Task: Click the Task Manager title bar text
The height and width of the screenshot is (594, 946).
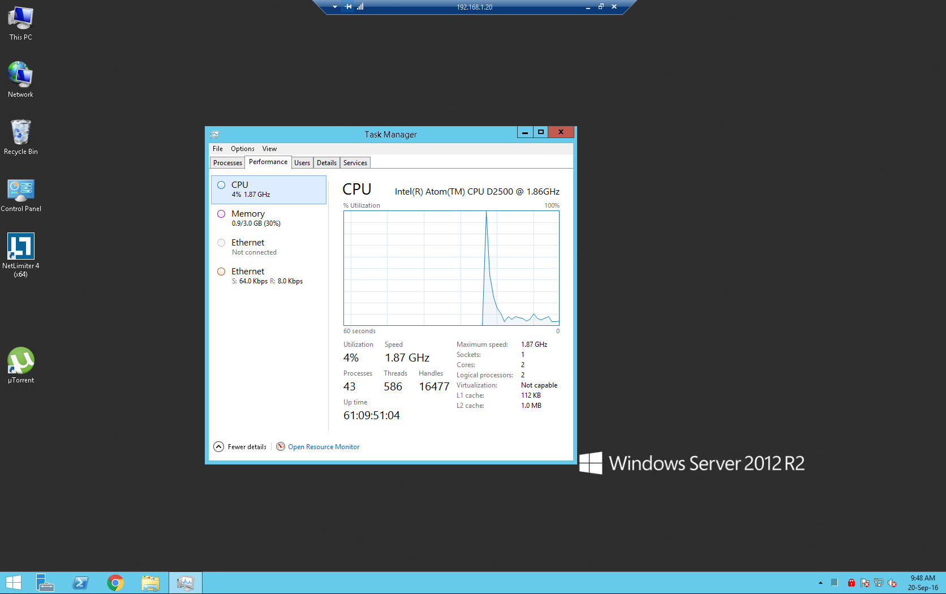Action: pyautogui.click(x=390, y=135)
